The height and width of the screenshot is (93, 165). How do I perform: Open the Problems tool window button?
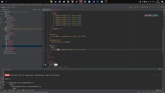click(x=12, y=90)
